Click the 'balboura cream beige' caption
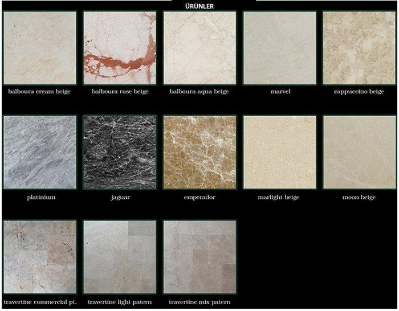The height and width of the screenshot is (311, 399). tap(39, 92)
